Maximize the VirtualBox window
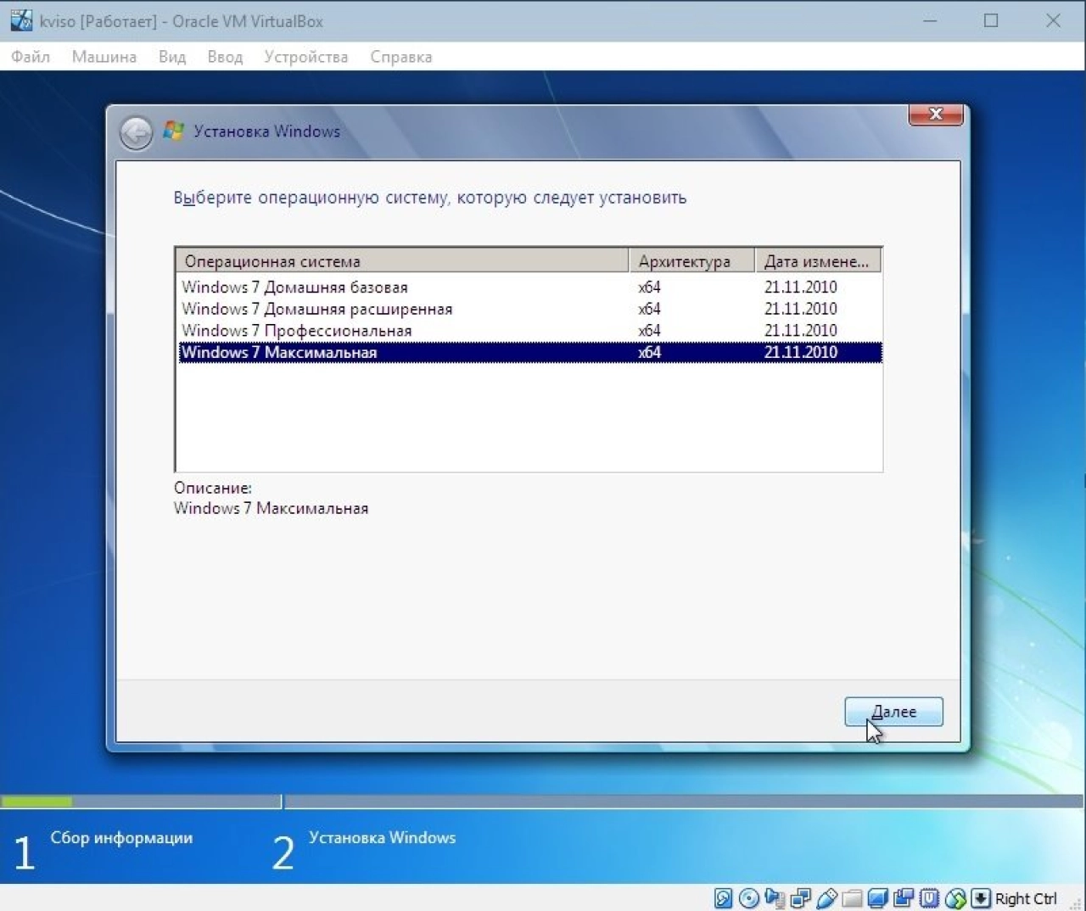 pos(991,20)
